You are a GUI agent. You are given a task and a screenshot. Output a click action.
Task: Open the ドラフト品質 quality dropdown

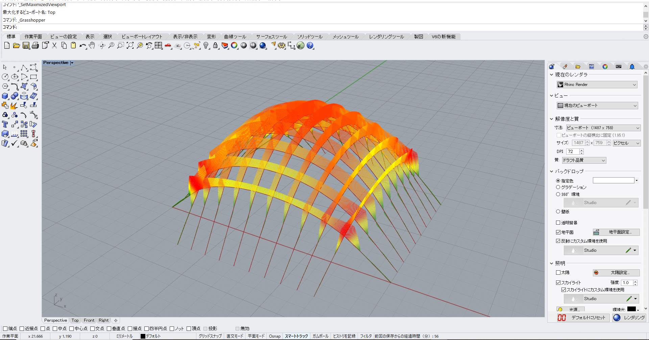click(x=584, y=160)
